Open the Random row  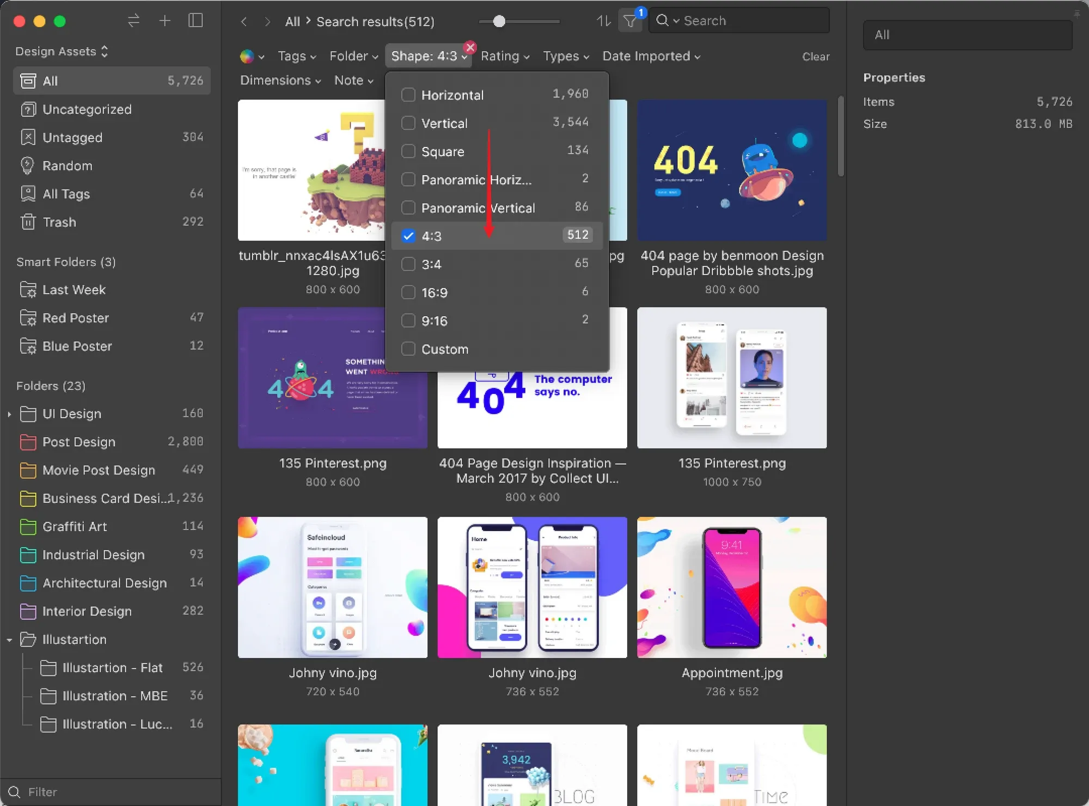pyautogui.click(x=112, y=166)
